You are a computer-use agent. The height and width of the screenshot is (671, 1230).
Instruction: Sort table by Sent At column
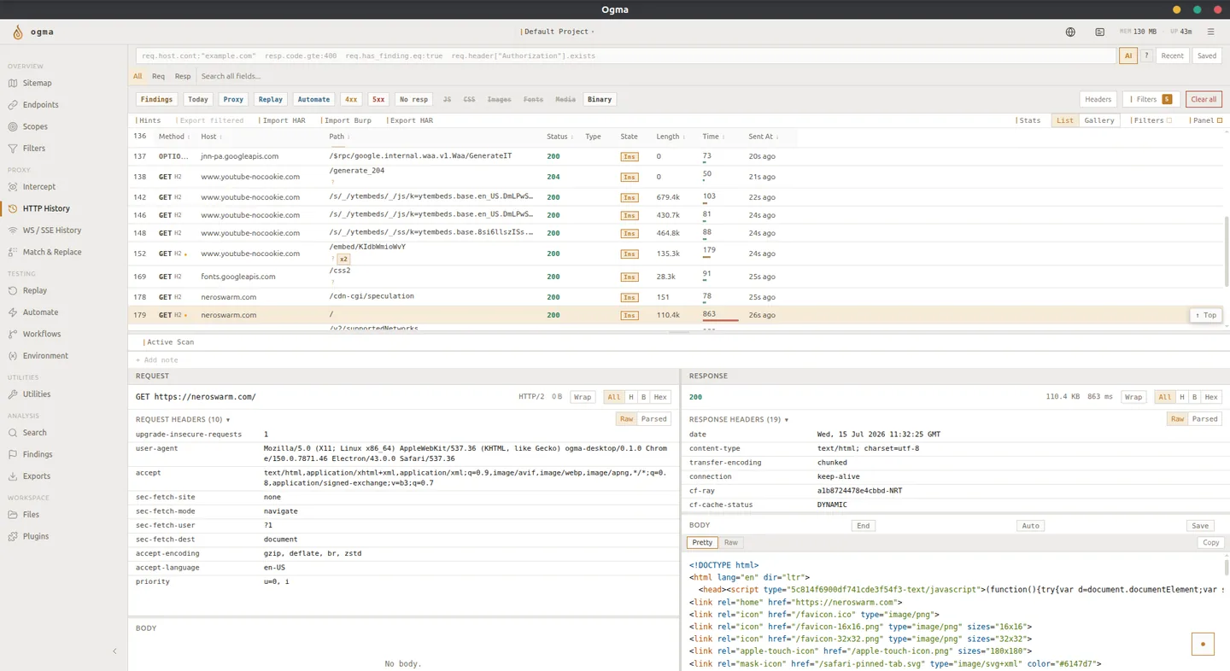(764, 137)
